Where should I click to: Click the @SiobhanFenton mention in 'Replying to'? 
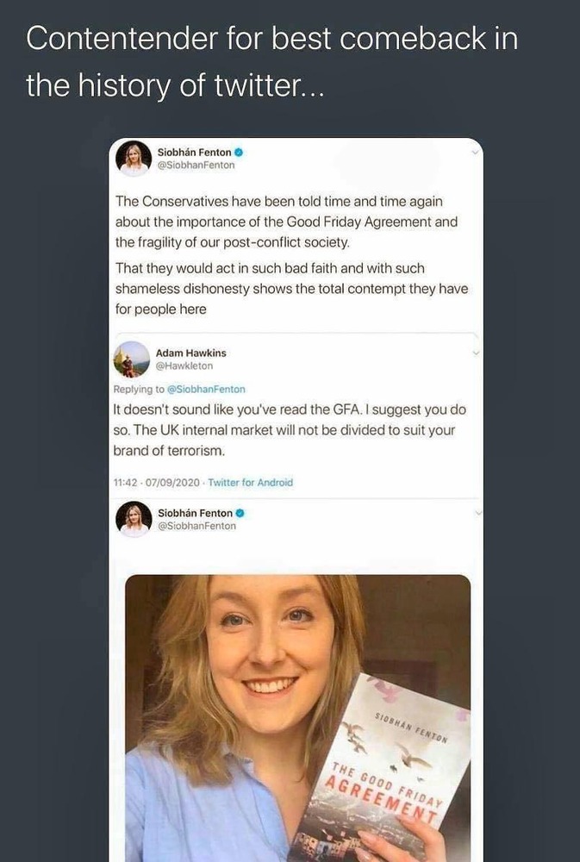point(206,390)
